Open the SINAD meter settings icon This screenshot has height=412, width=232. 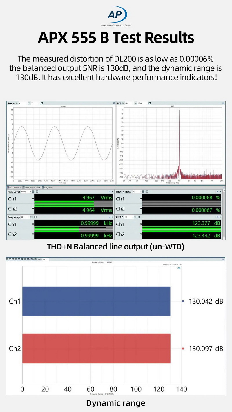click(x=139, y=217)
